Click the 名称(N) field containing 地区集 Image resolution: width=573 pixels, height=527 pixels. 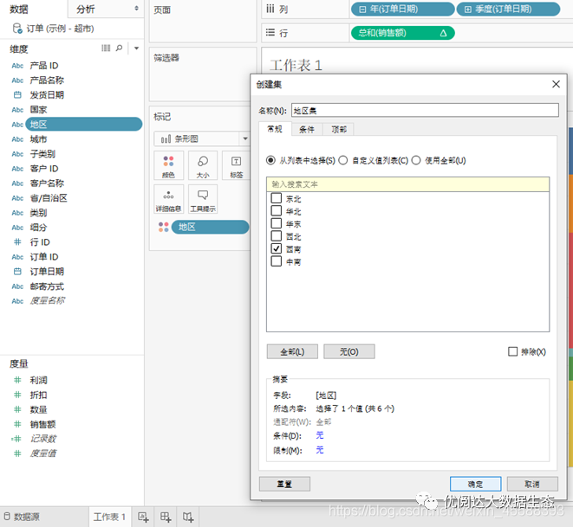[x=425, y=110]
